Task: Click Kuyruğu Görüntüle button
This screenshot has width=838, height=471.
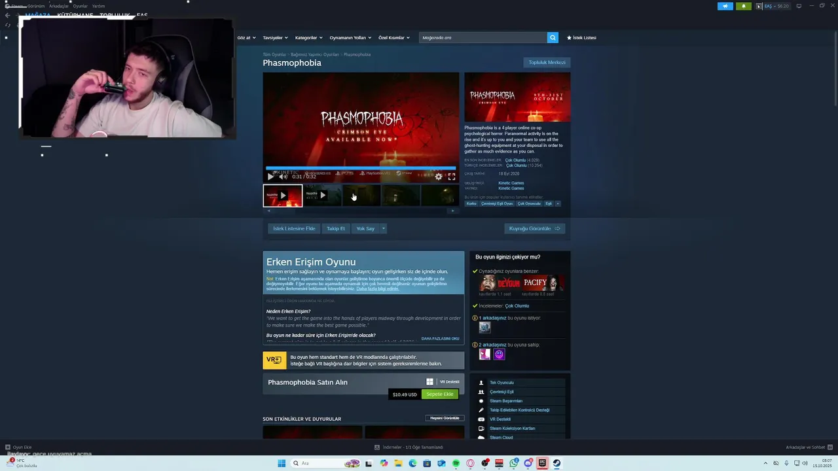Action: (x=535, y=228)
